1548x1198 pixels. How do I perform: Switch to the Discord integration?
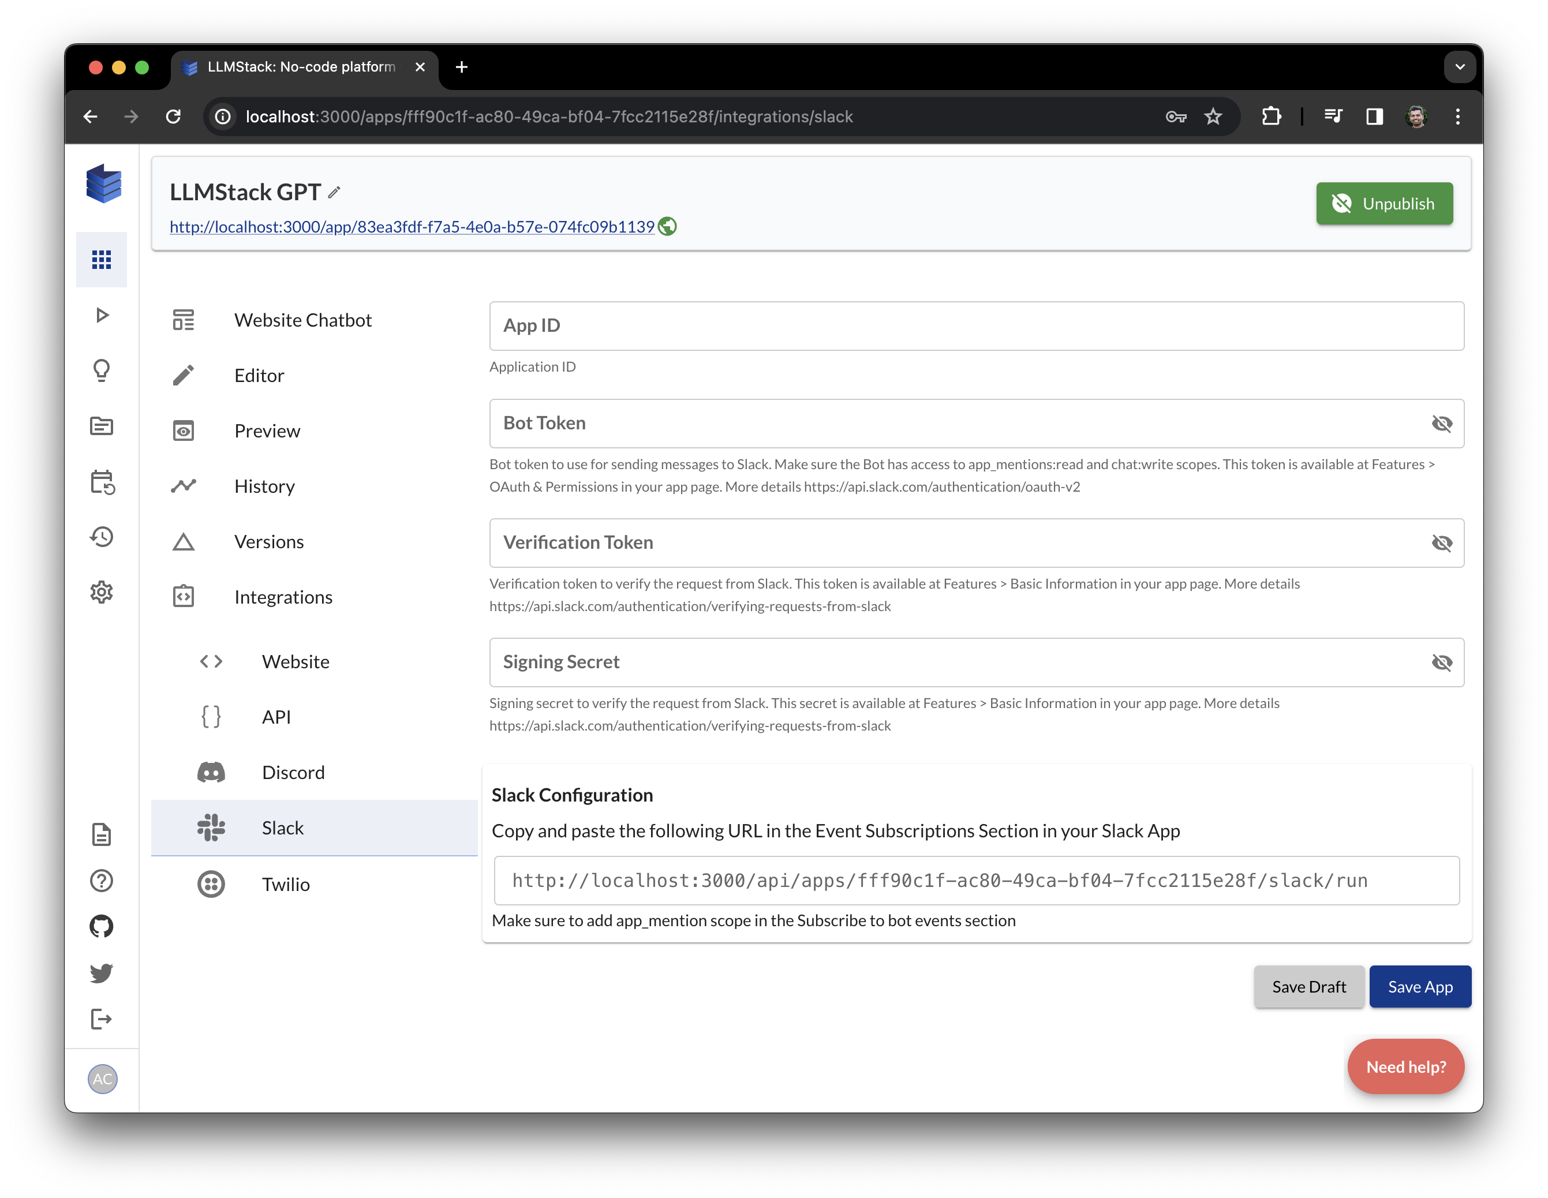point(293,772)
